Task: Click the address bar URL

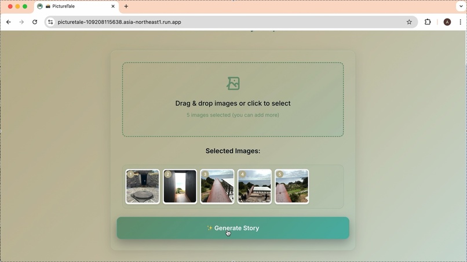Action: tap(119, 22)
